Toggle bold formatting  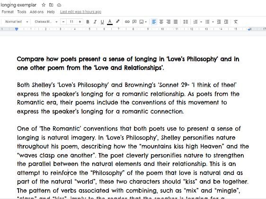pyautogui.click(x=88, y=22)
